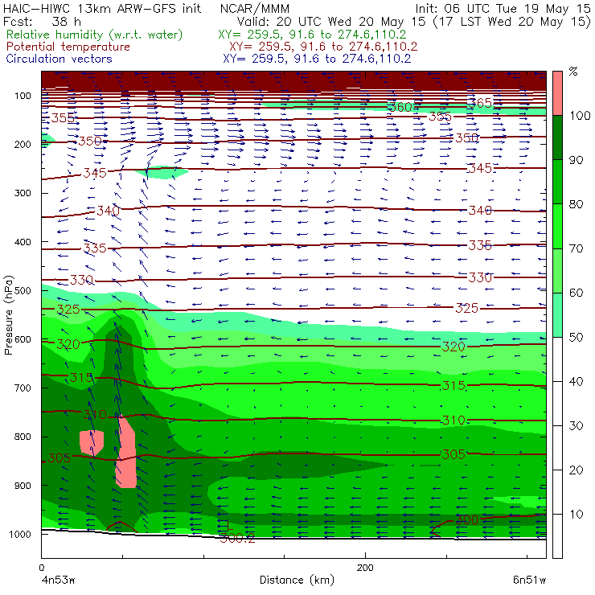Viewport: 595px width, 595px height.
Task: Click the white 40–50% colorbar segment
Action: point(557,359)
